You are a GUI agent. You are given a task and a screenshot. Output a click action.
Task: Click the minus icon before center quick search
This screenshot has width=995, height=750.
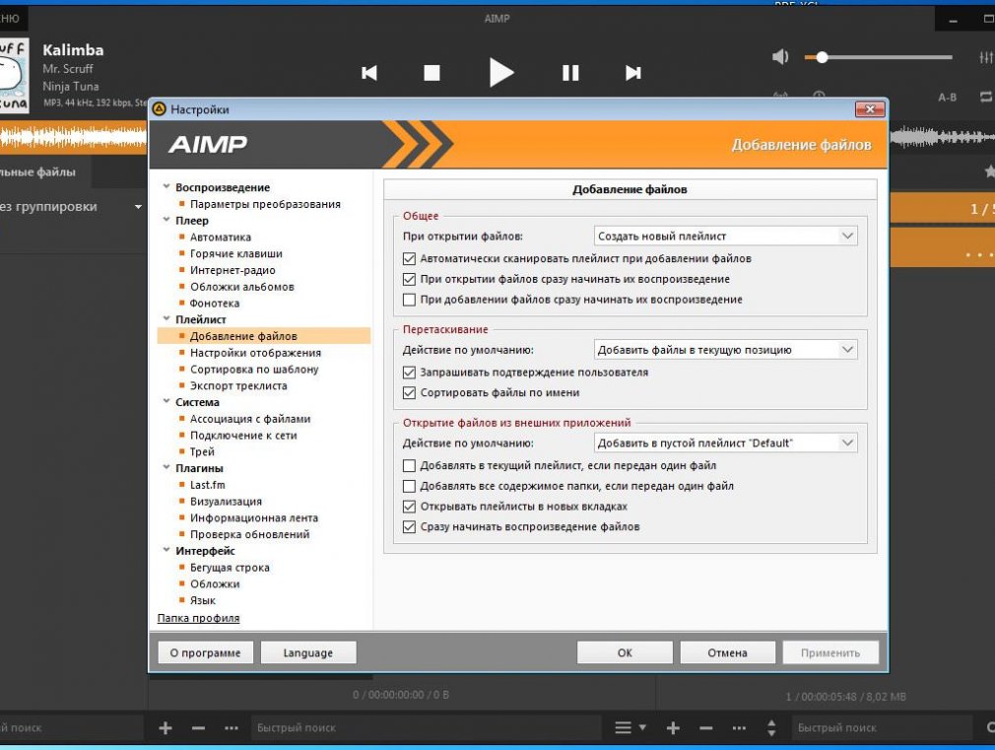[x=199, y=727]
